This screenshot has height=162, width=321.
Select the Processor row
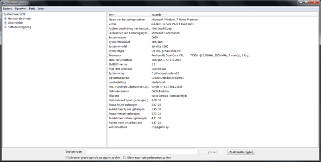[x=179, y=56]
